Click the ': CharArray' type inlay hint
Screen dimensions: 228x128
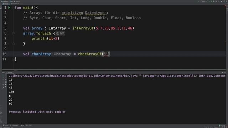[61, 54]
